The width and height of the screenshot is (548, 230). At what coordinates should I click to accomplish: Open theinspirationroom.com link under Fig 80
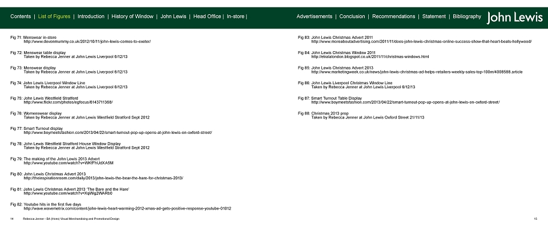click(103, 178)
